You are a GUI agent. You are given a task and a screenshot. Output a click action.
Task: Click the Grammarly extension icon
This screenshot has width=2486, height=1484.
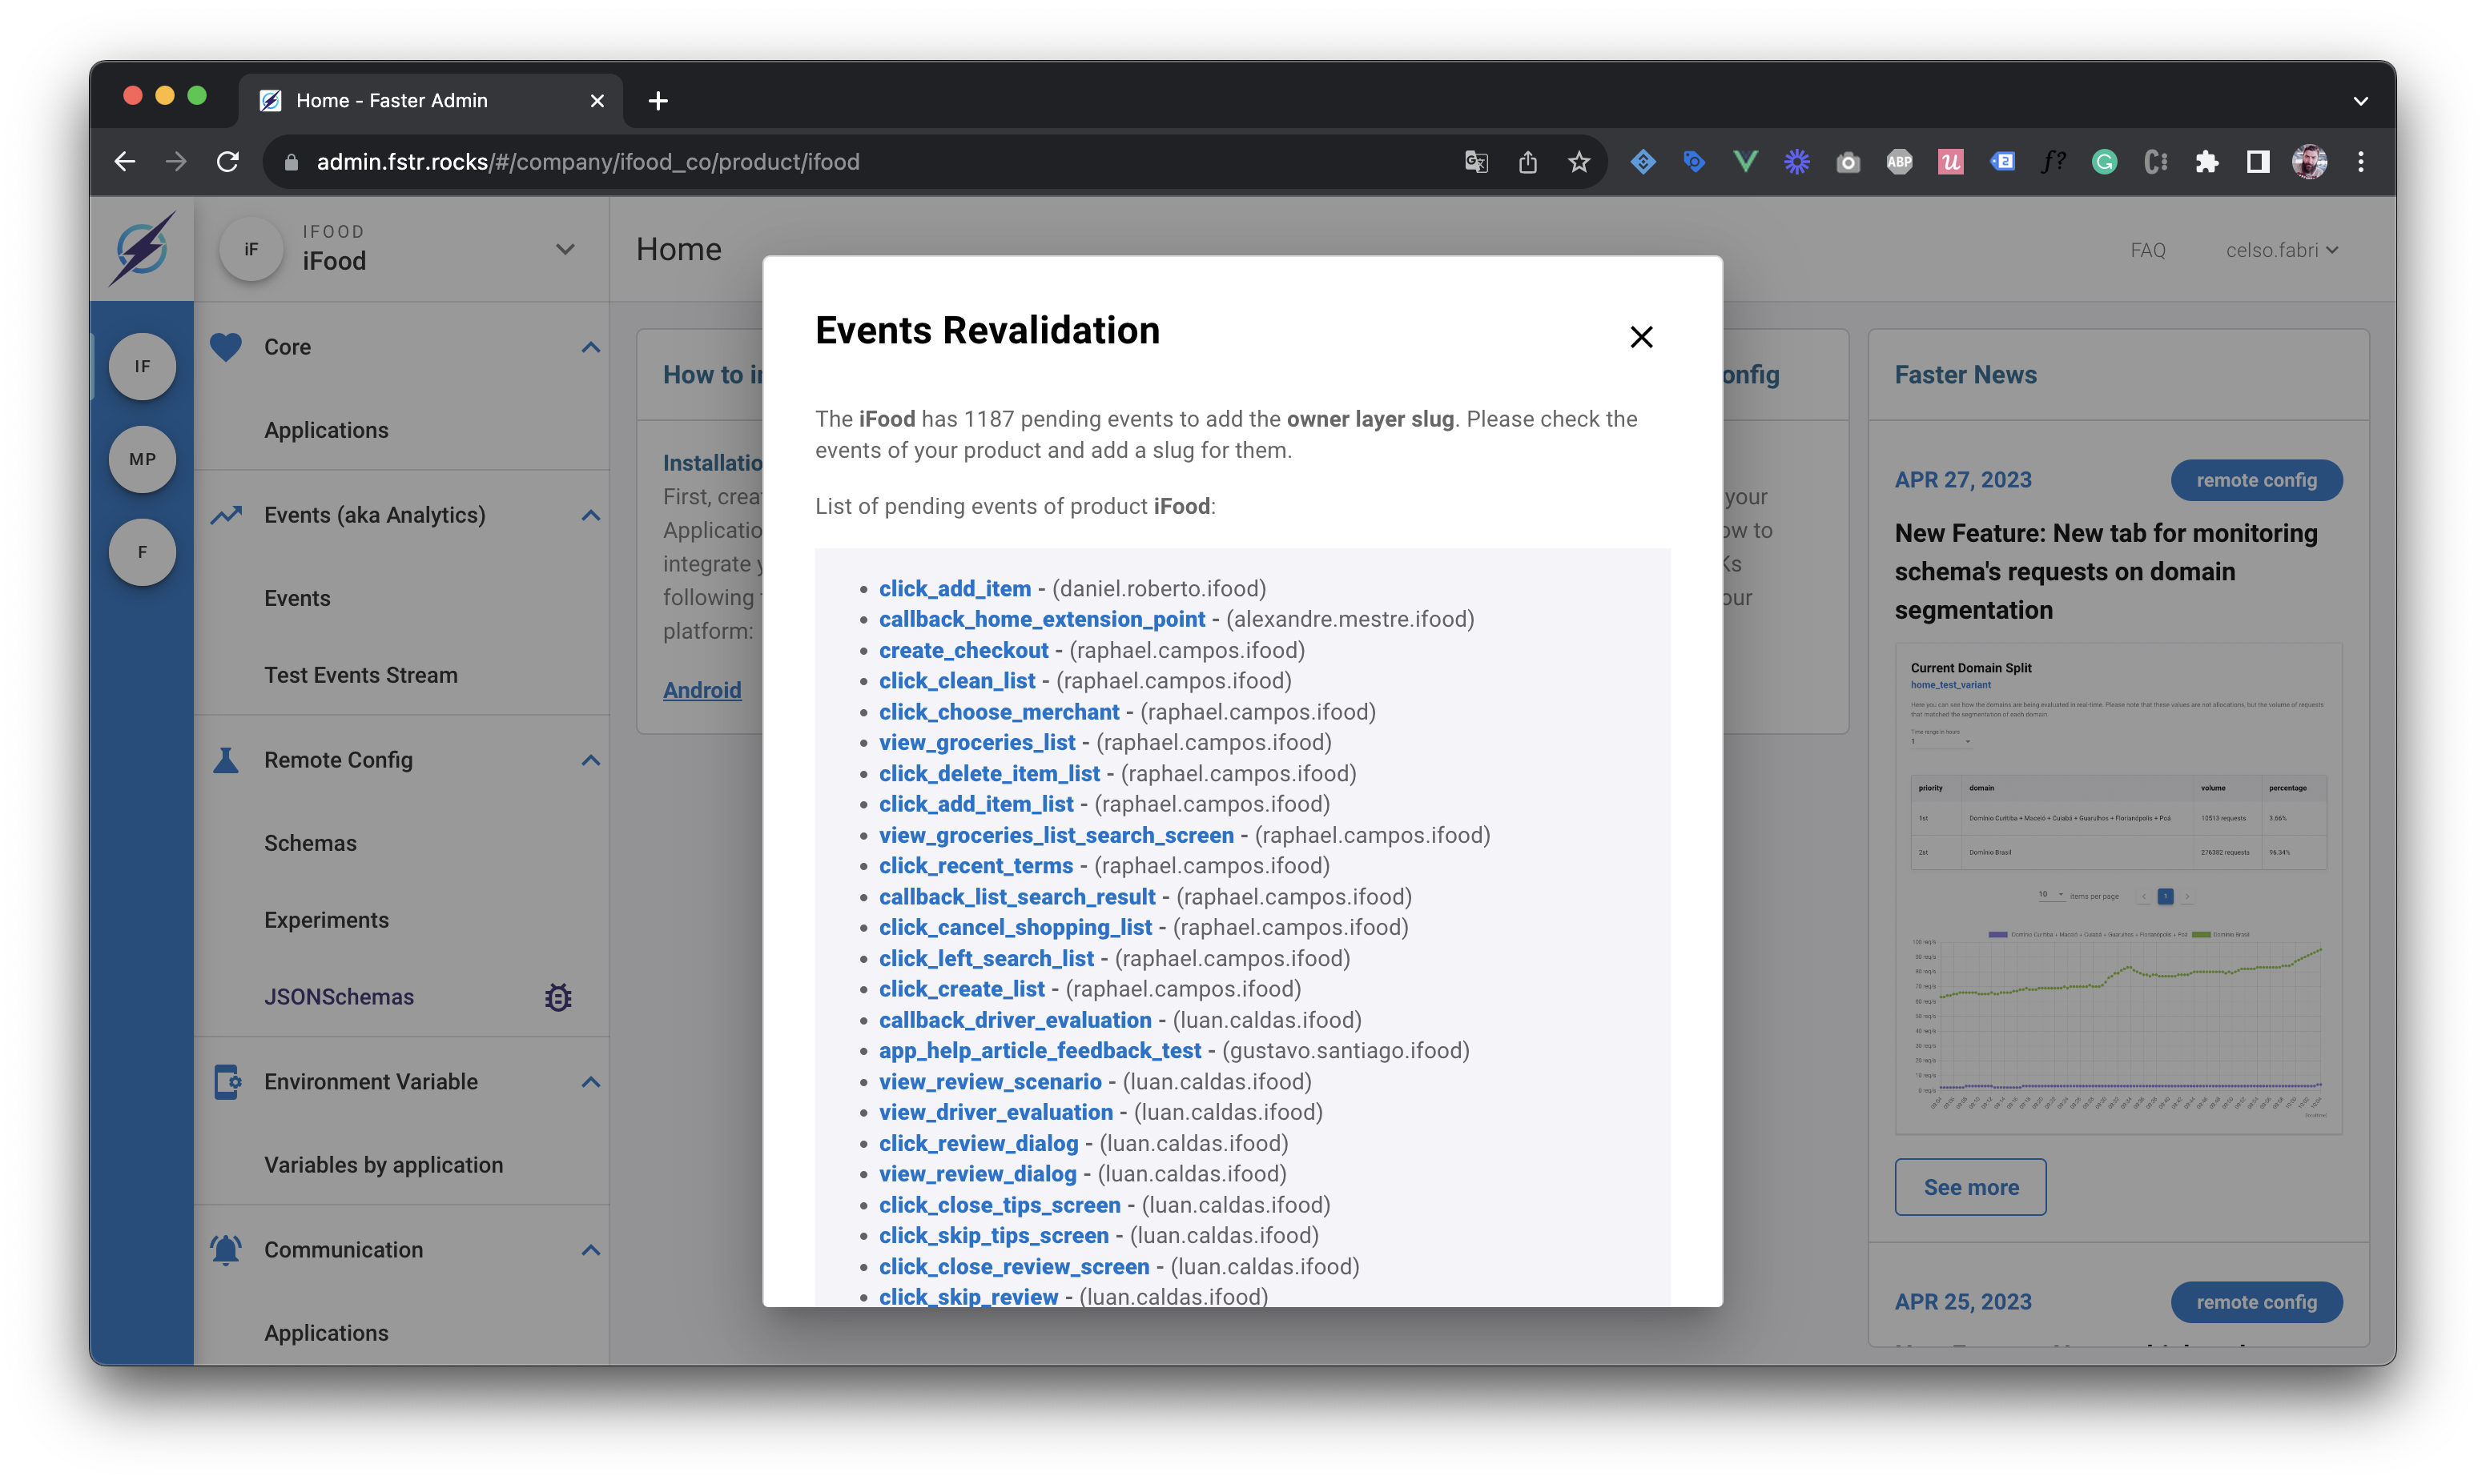[x=2105, y=162]
